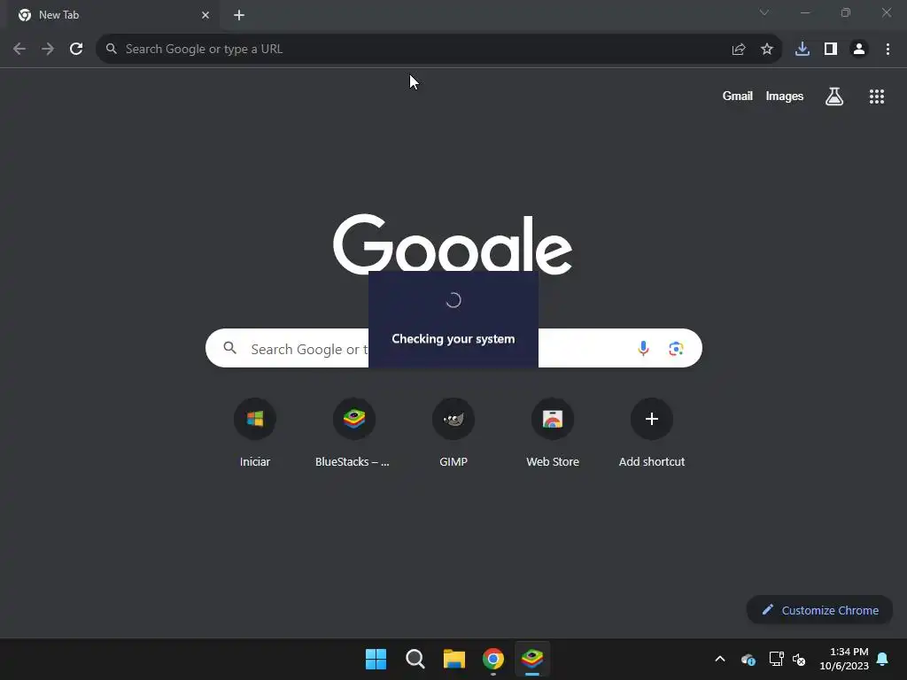Click the muted volume tray icon
907x680 pixels.
click(x=800, y=659)
